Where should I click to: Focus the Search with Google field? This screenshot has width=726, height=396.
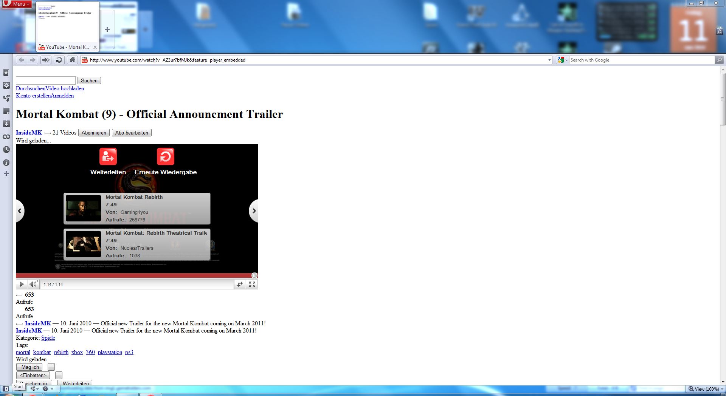coord(642,60)
